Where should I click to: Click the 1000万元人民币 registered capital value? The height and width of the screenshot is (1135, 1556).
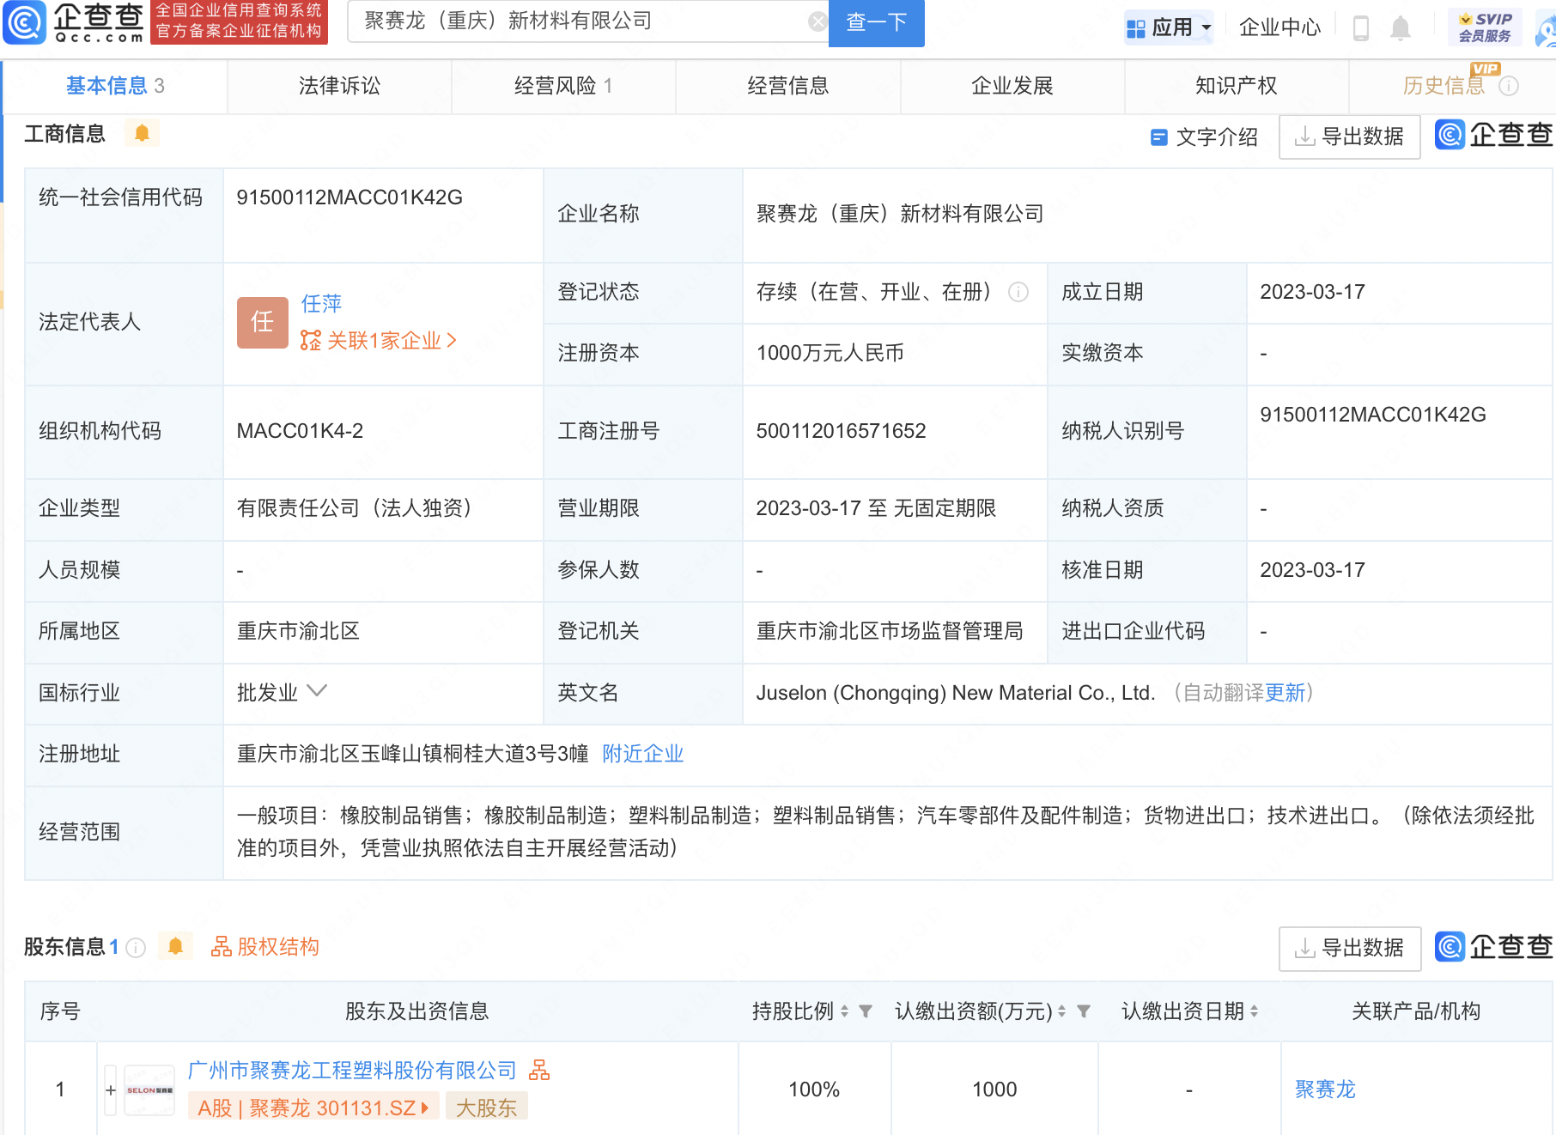[x=830, y=353]
